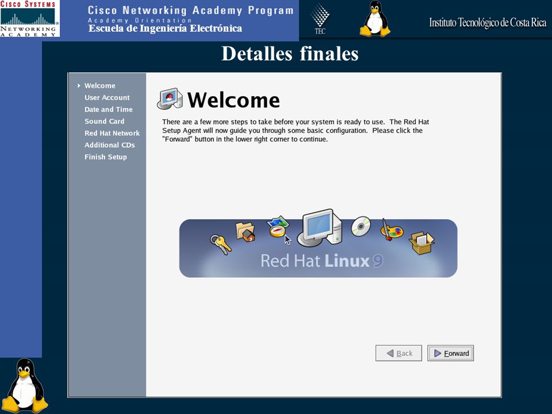Go to the Sound Card step
Viewport: 552px width, 414px height.
click(104, 121)
